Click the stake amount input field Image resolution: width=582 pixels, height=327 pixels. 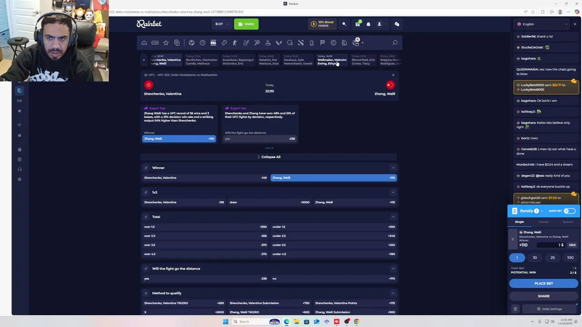[550, 245]
